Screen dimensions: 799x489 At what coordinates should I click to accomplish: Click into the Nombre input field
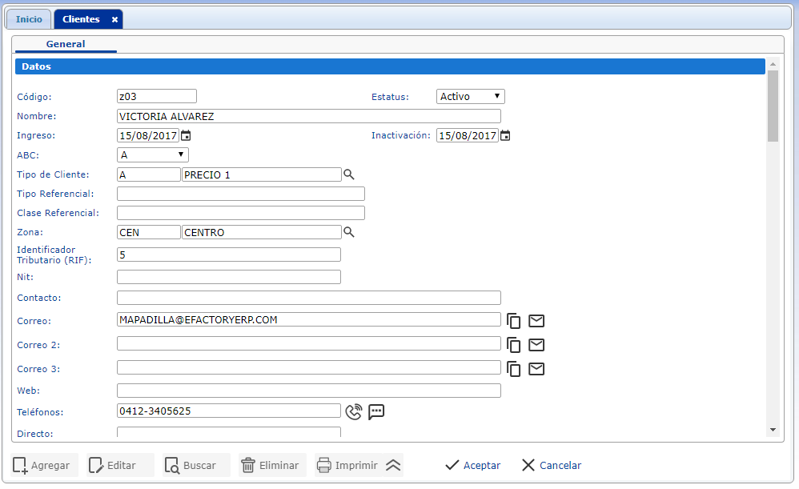pos(308,116)
